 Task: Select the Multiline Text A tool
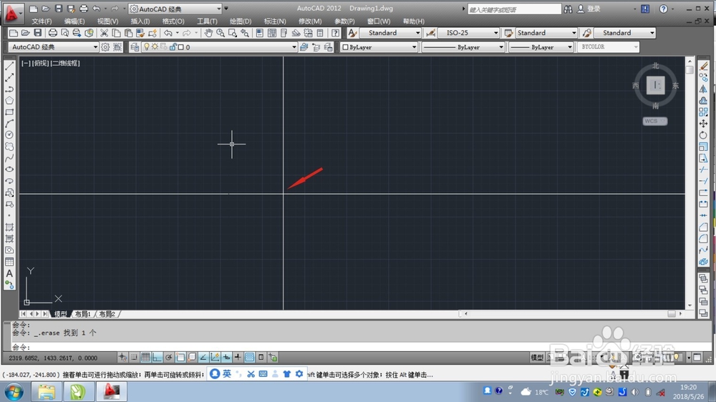[x=9, y=273]
